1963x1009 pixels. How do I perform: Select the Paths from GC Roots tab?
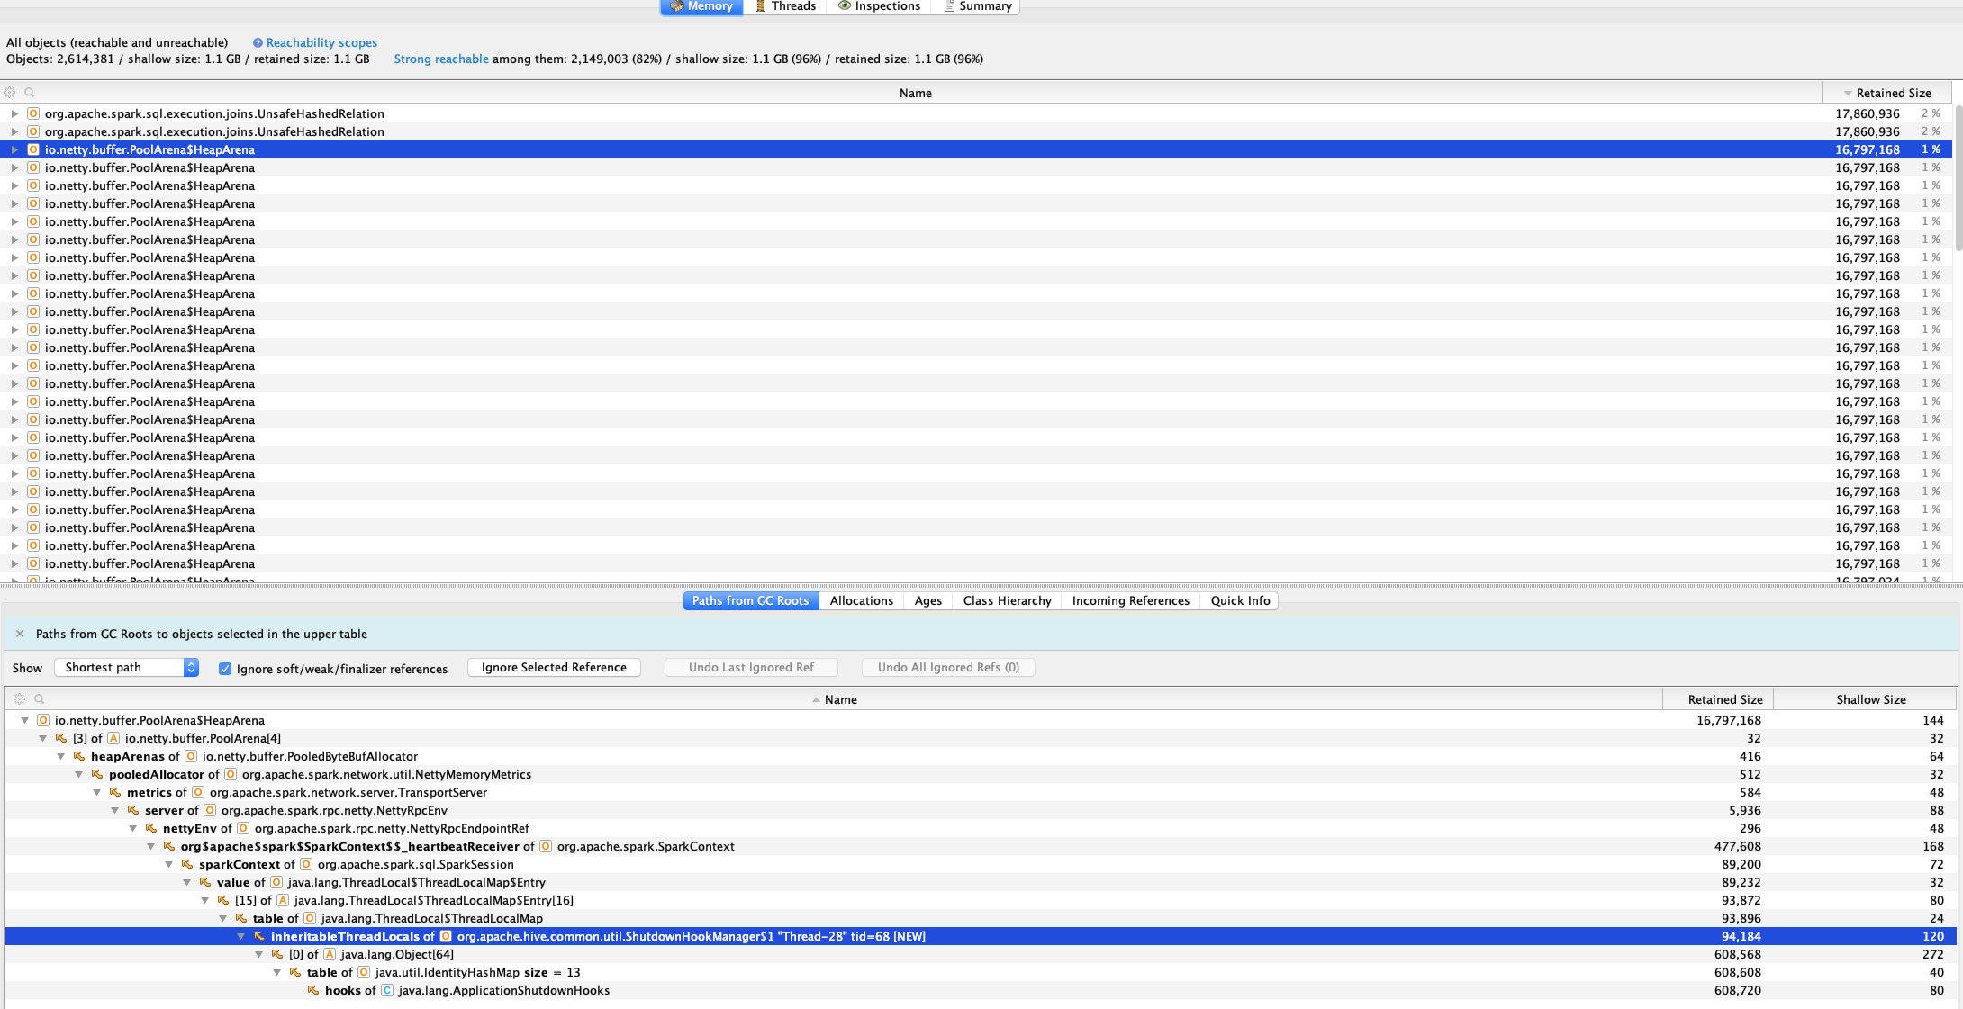point(750,600)
